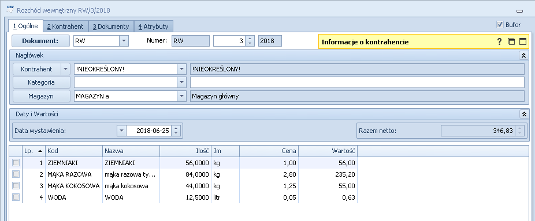Click the value cell 0,63
This screenshot has width=535, height=221.
point(328,197)
